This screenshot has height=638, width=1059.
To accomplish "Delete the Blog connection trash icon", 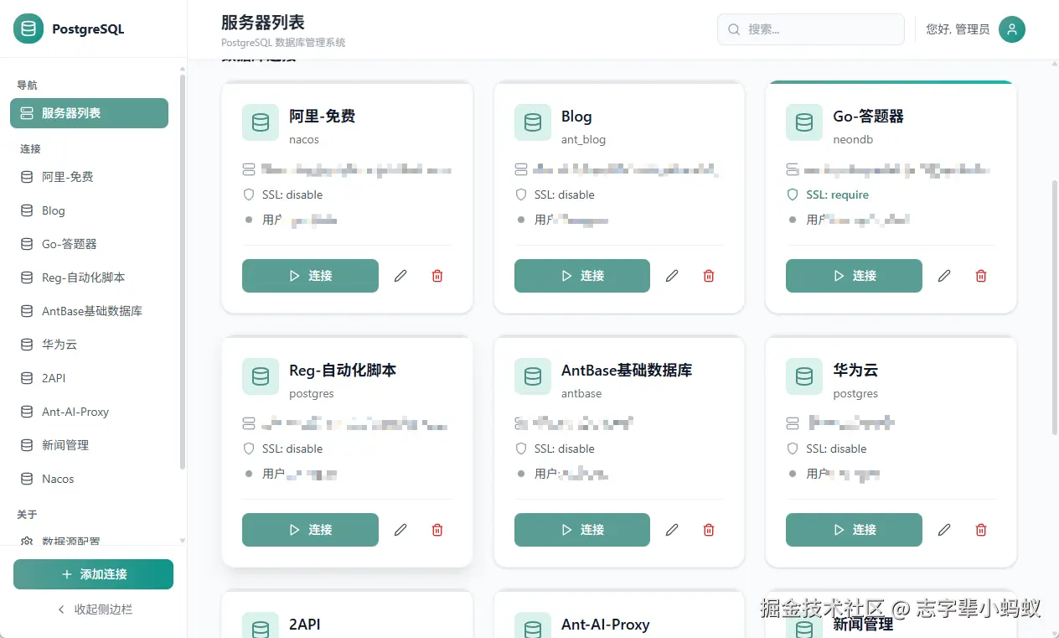I will [709, 276].
